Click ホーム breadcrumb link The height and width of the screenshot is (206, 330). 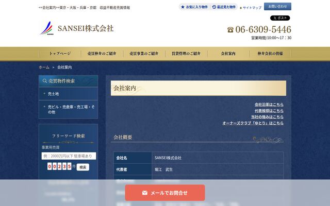(x=44, y=67)
